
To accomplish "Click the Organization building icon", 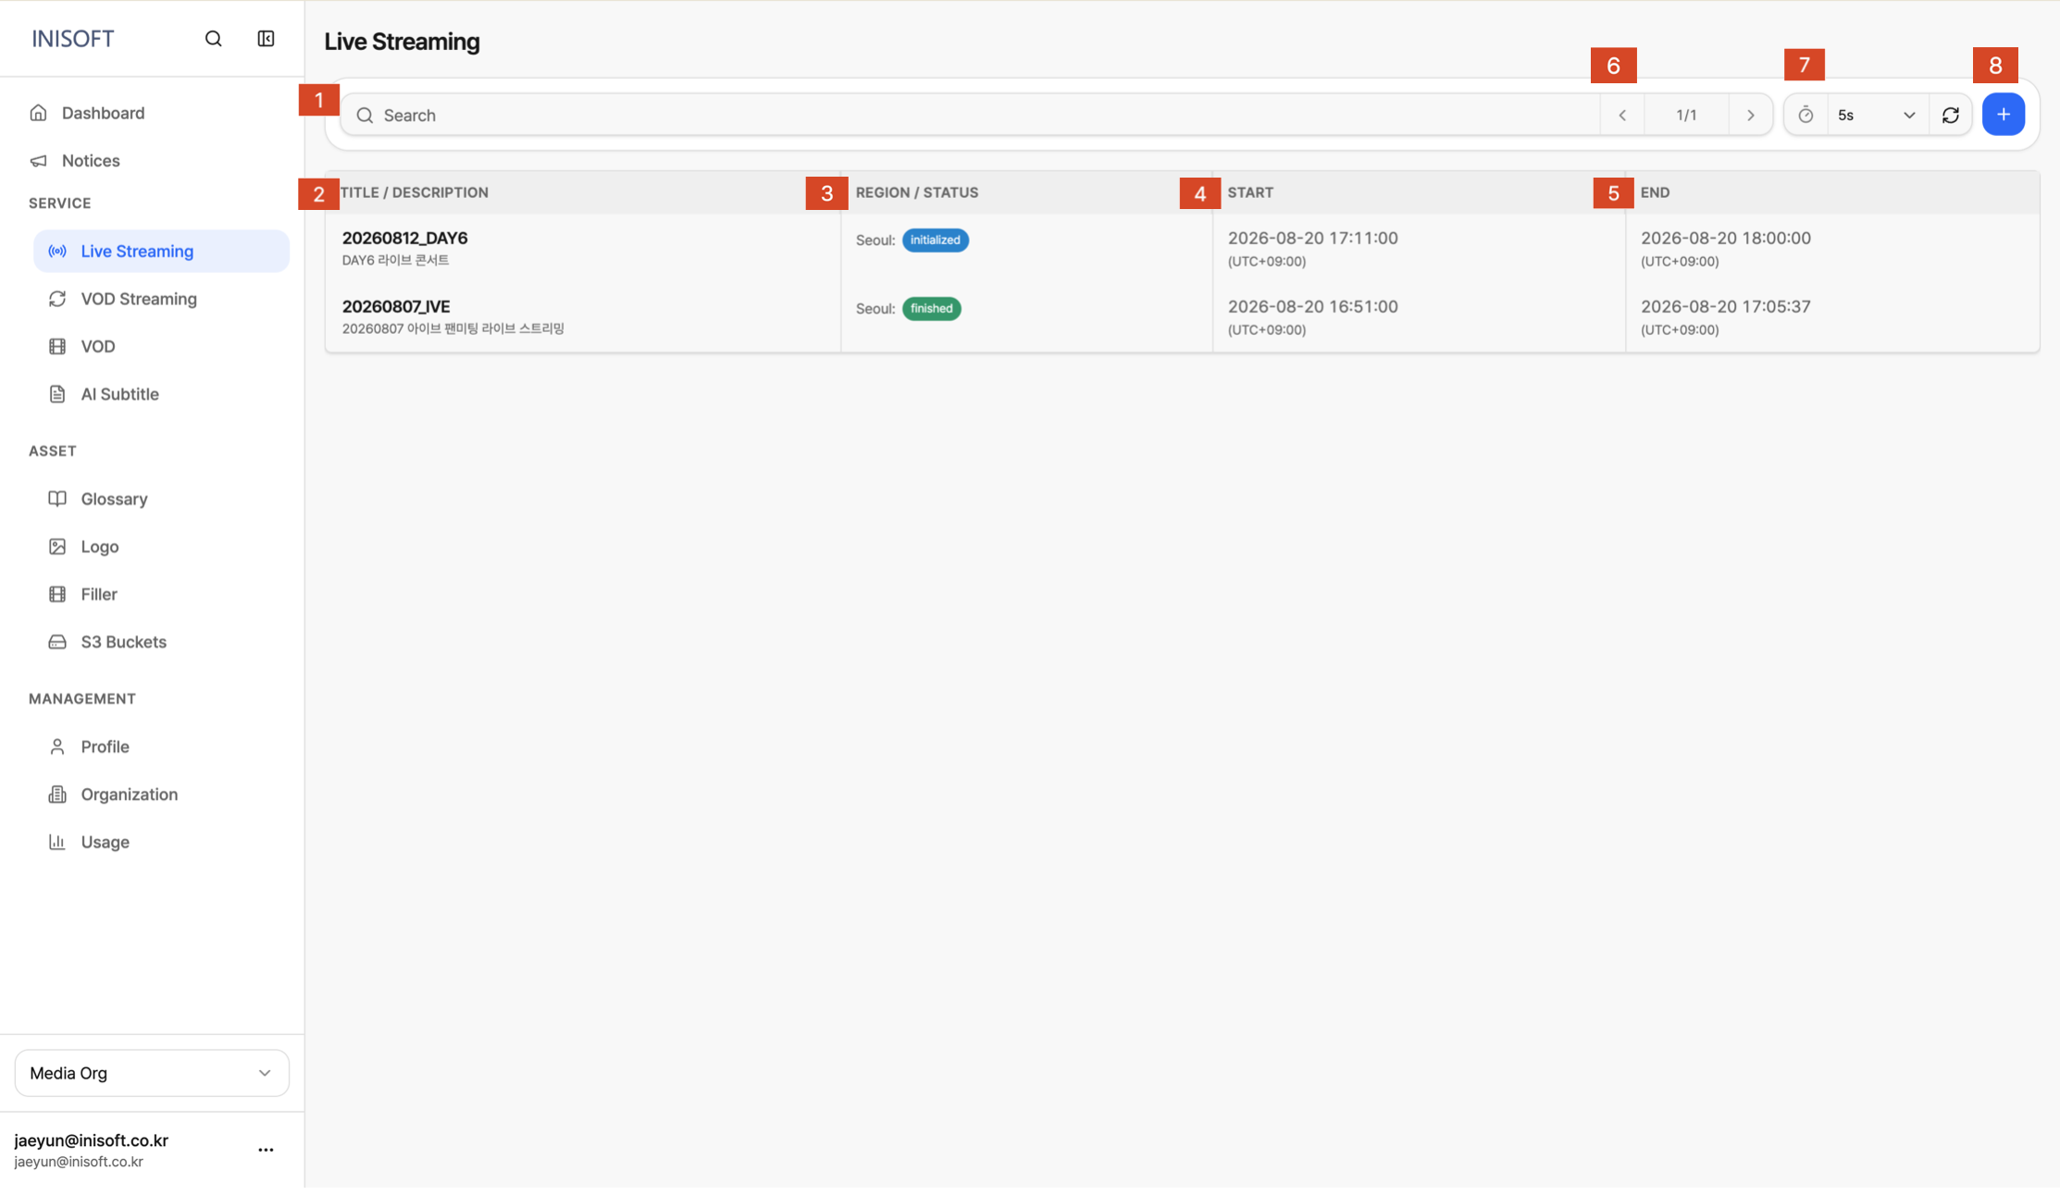I will pyautogui.click(x=57, y=795).
